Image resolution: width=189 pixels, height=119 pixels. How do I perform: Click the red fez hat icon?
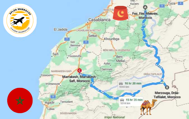pos(120,13)
